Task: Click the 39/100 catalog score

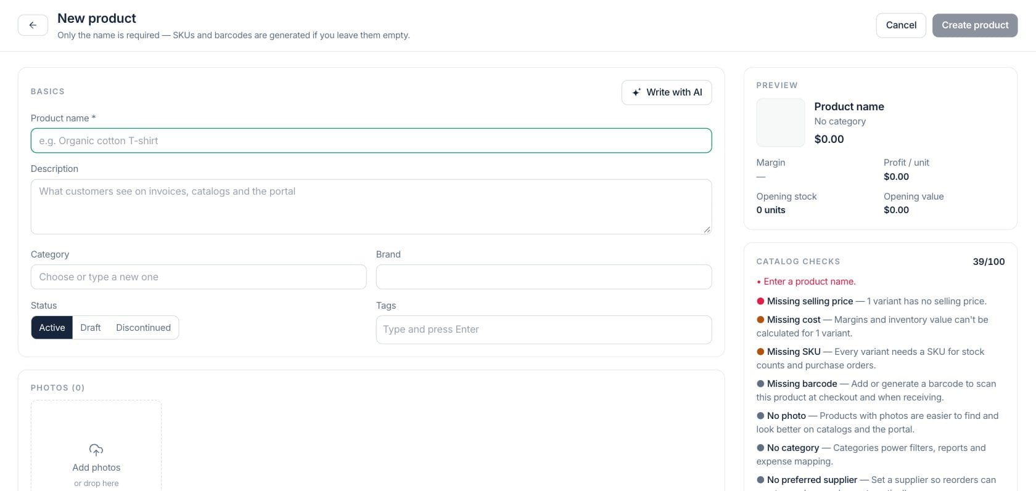Action: pos(989,262)
